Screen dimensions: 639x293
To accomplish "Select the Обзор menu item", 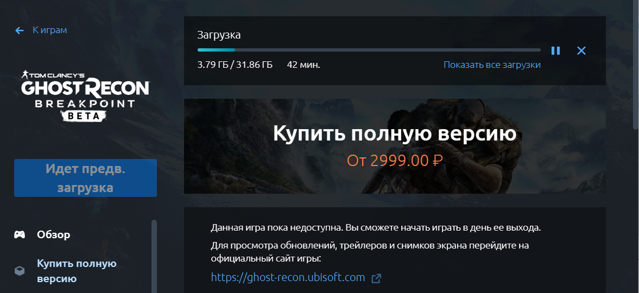I will tap(53, 235).
